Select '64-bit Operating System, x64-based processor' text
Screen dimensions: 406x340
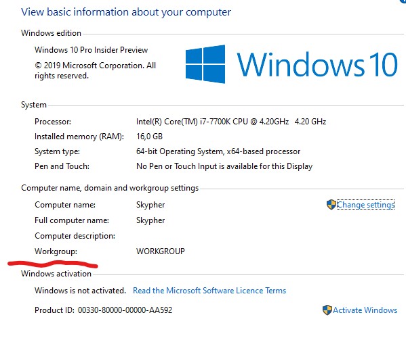click(x=218, y=151)
